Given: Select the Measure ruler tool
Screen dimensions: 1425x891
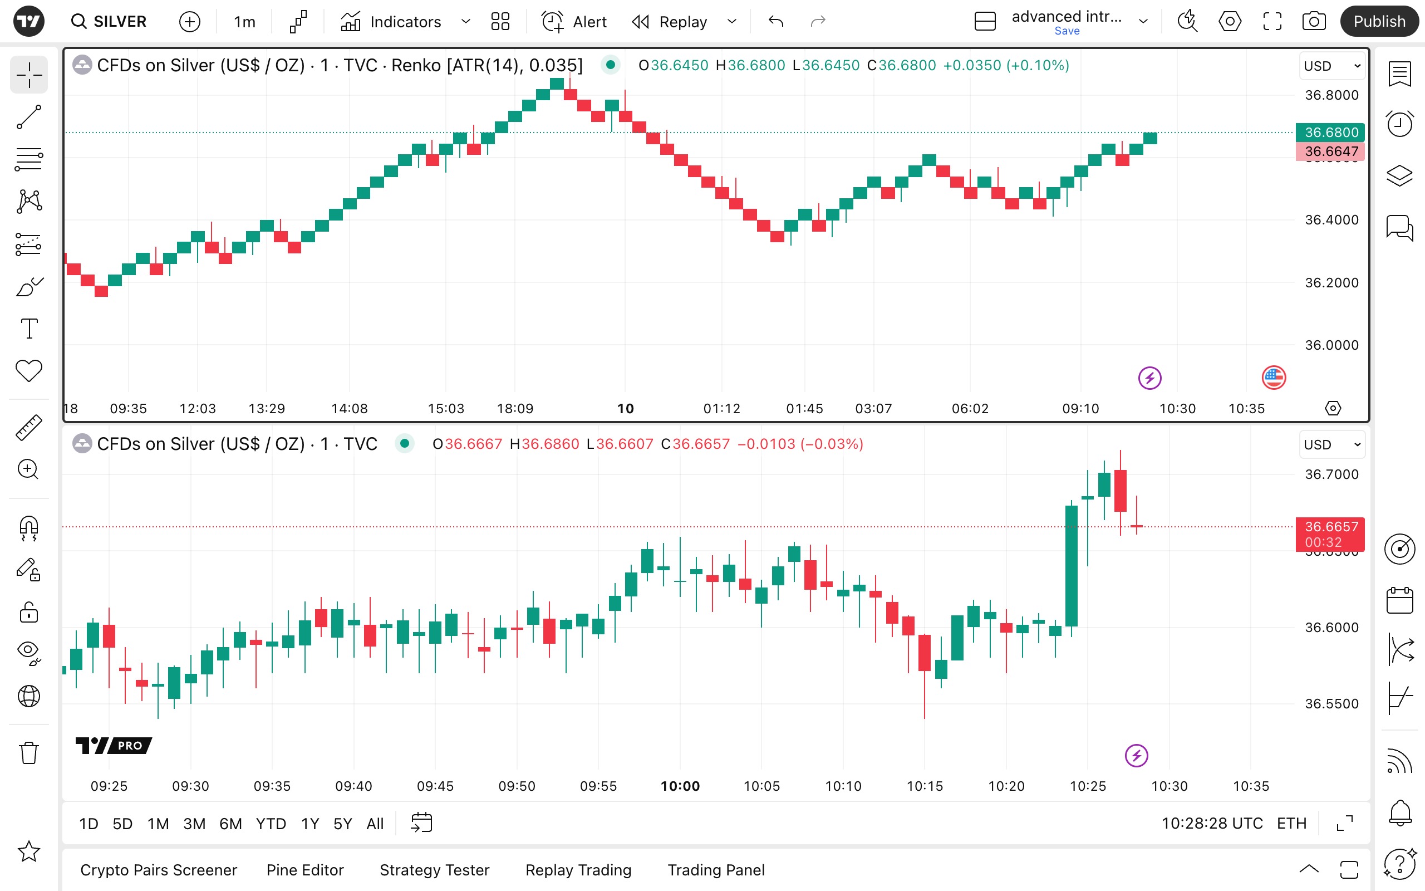Looking at the screenshot, I should pos(28,427).
